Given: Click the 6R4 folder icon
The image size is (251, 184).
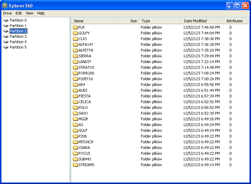Looking at the screenshot, I should tap(75, 85).
